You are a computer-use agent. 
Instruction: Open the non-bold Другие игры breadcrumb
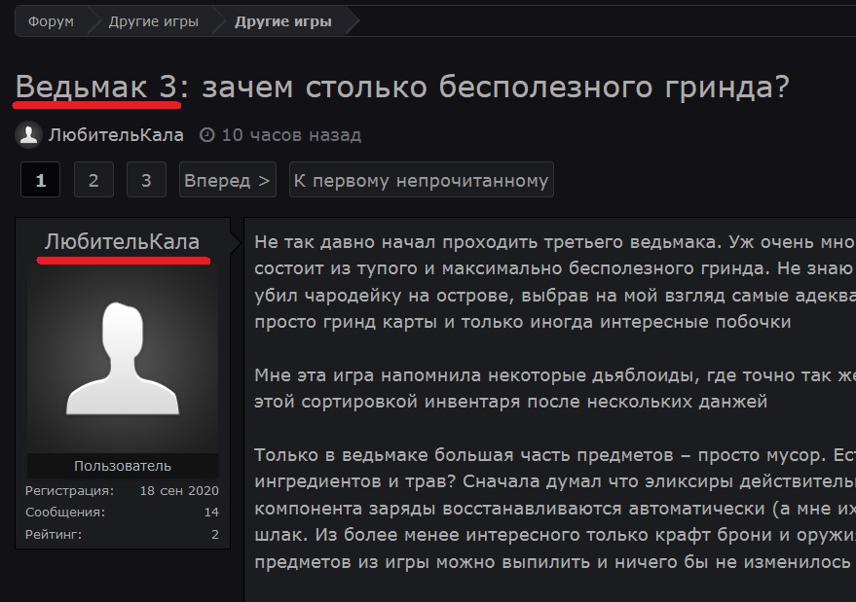pyautogui.click(x=152, y=21)
